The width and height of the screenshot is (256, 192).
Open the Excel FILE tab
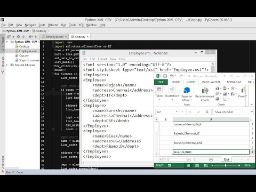161,82
